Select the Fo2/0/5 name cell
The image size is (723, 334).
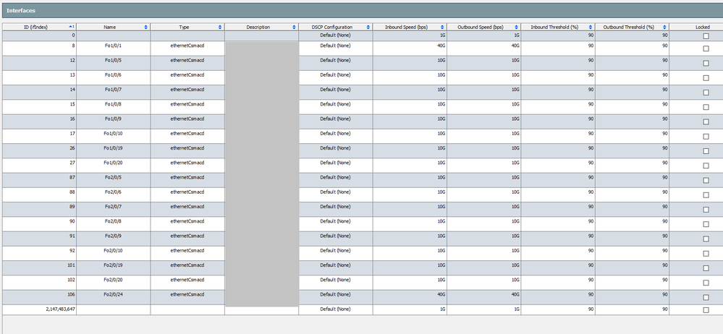point(114,180)
